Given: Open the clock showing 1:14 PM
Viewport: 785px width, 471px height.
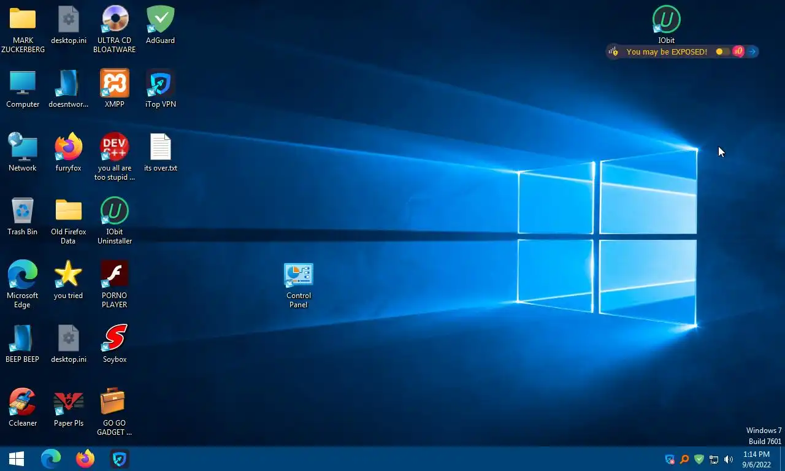Looking at the screenshot, I should [756, 459].
